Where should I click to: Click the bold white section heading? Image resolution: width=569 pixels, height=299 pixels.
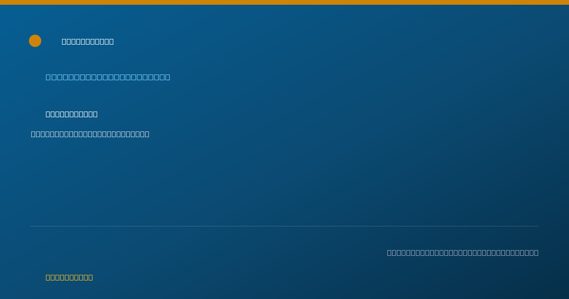pyautogui.click(x=72, y=114)
